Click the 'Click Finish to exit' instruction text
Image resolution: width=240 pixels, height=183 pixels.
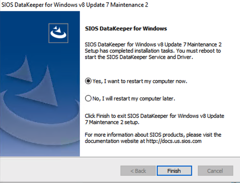(154, 119)
